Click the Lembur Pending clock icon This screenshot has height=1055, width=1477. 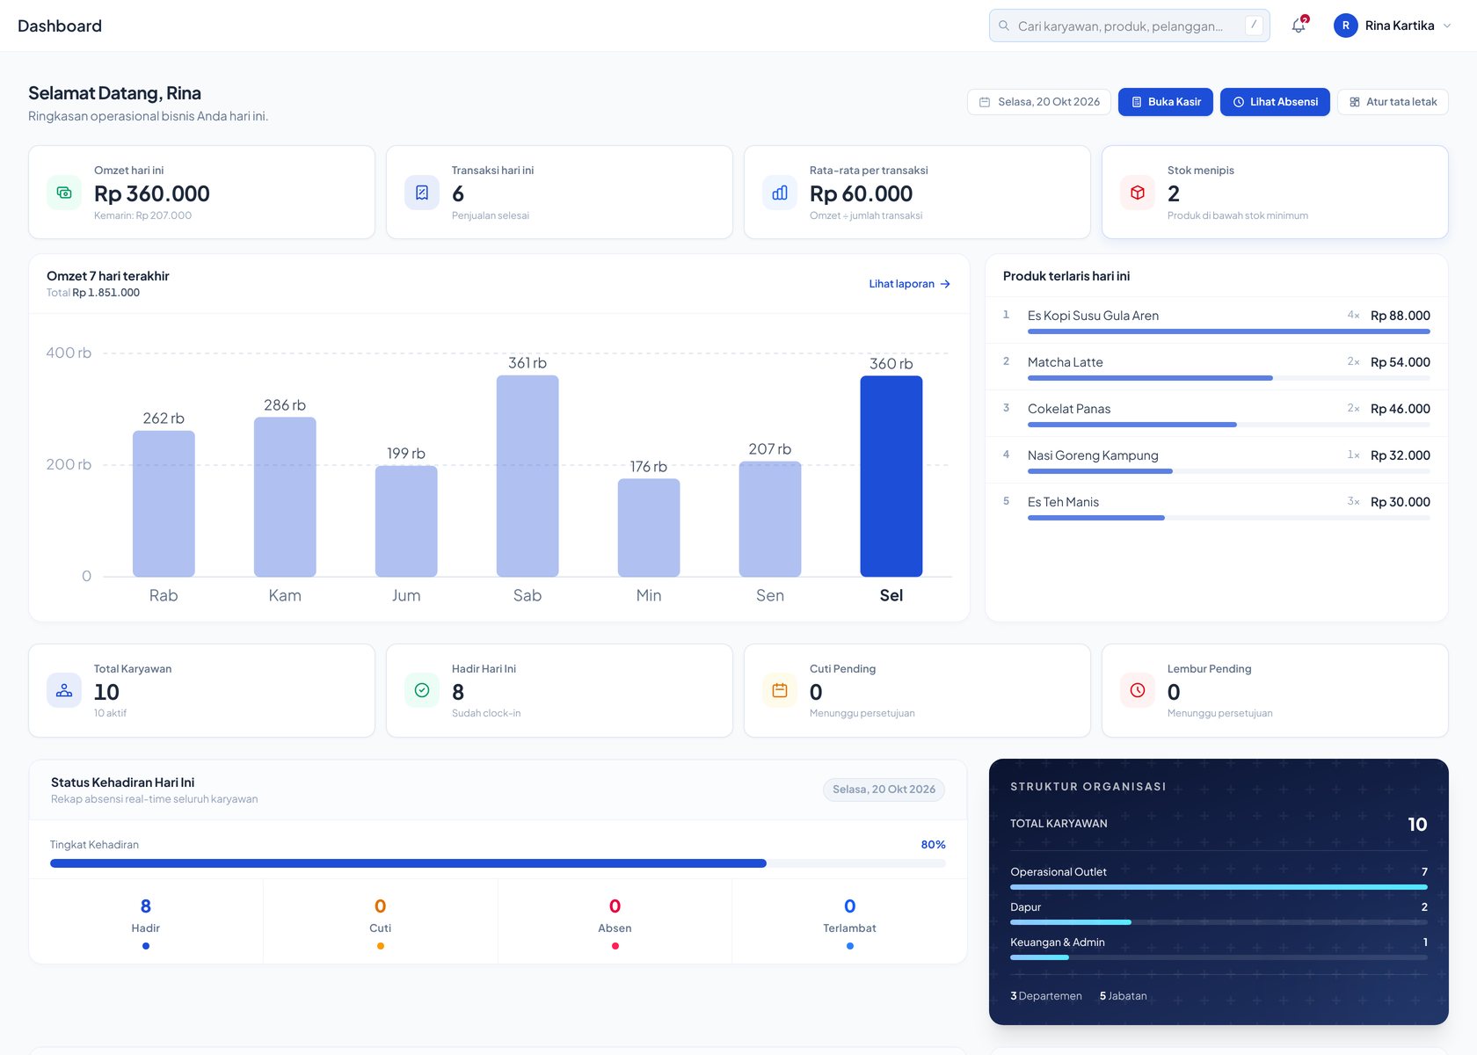(x=1138, y=690)
